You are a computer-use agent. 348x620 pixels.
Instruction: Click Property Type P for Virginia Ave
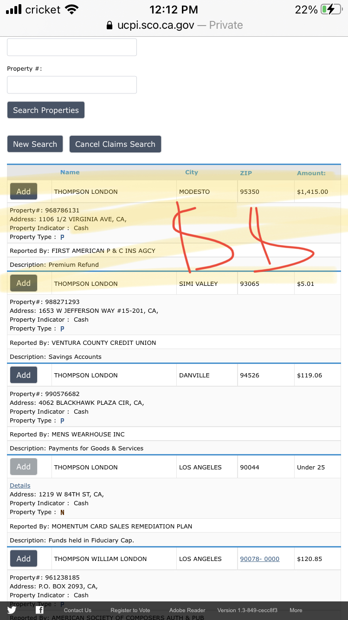[x=62, y=237]
